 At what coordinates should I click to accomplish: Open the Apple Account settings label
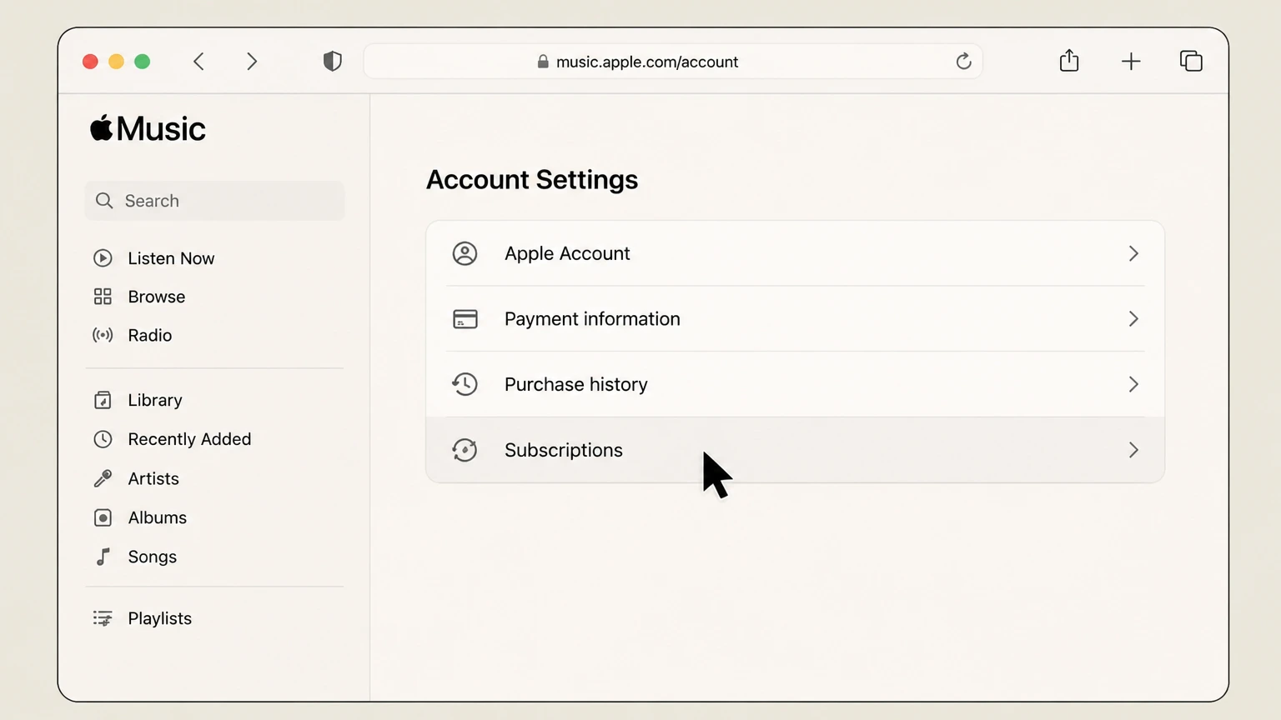(x=567, y=253)
